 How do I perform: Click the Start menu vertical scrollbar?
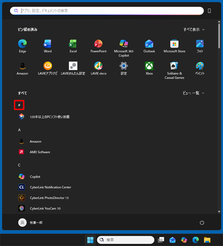[219, 36]
